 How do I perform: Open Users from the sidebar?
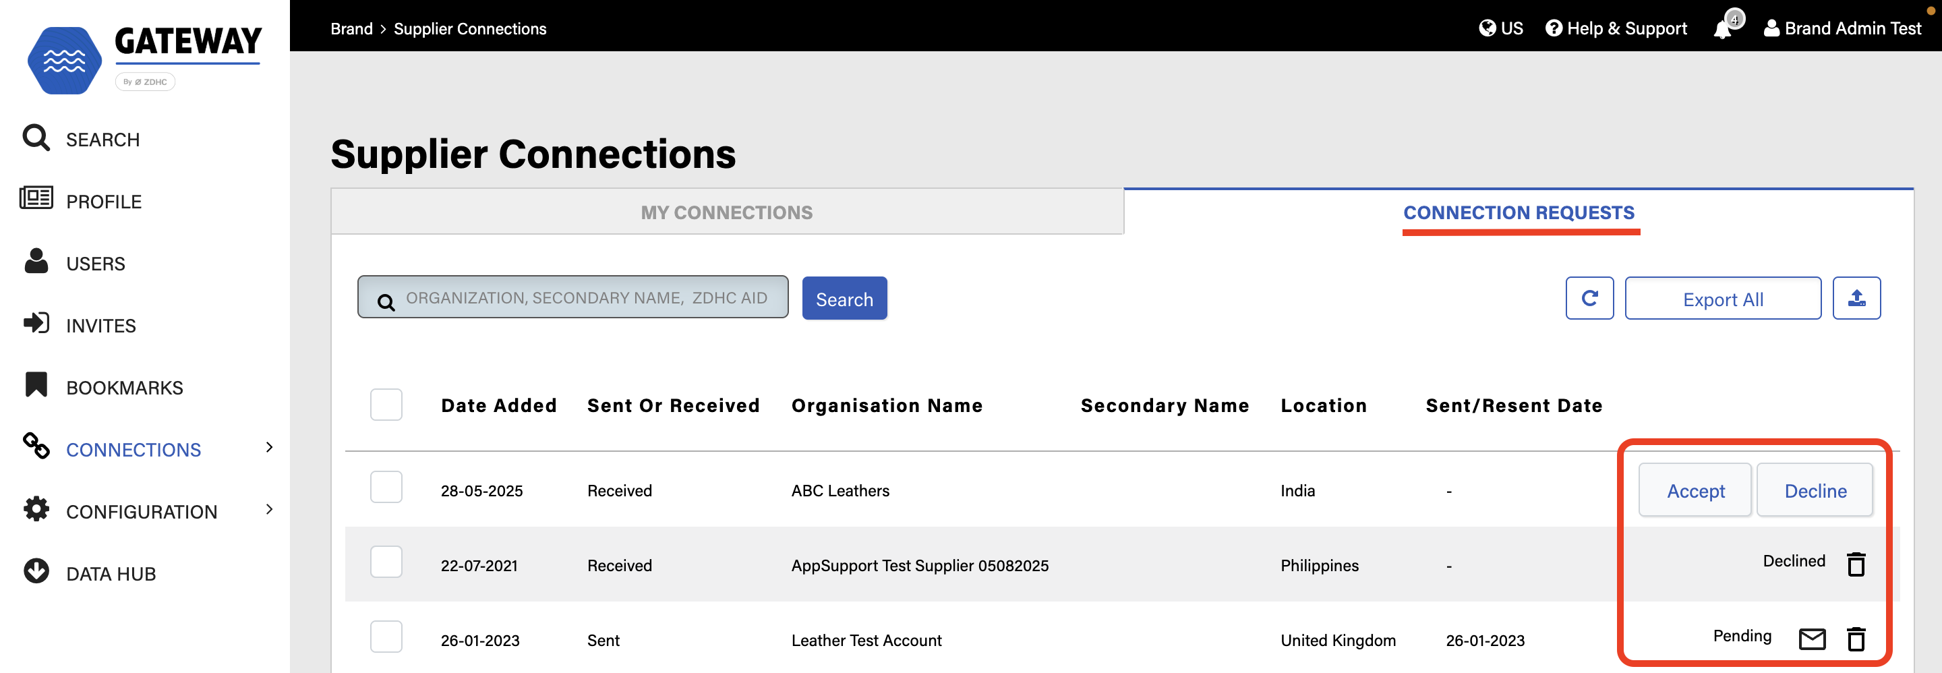(36, 262)
